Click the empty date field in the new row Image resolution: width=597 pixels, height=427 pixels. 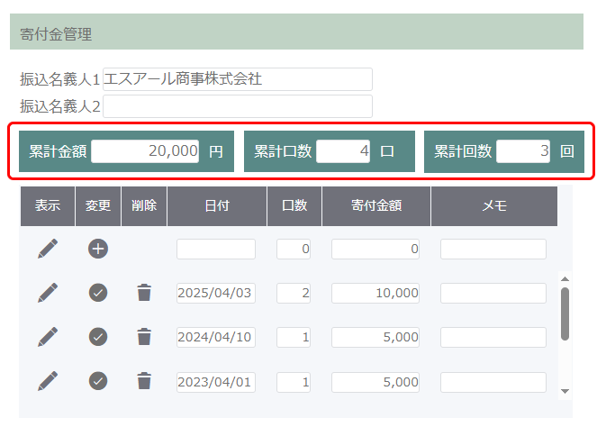point(216,250)
